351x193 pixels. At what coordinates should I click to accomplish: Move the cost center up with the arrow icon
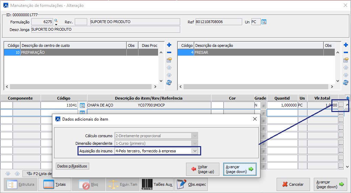pos(169,68)
